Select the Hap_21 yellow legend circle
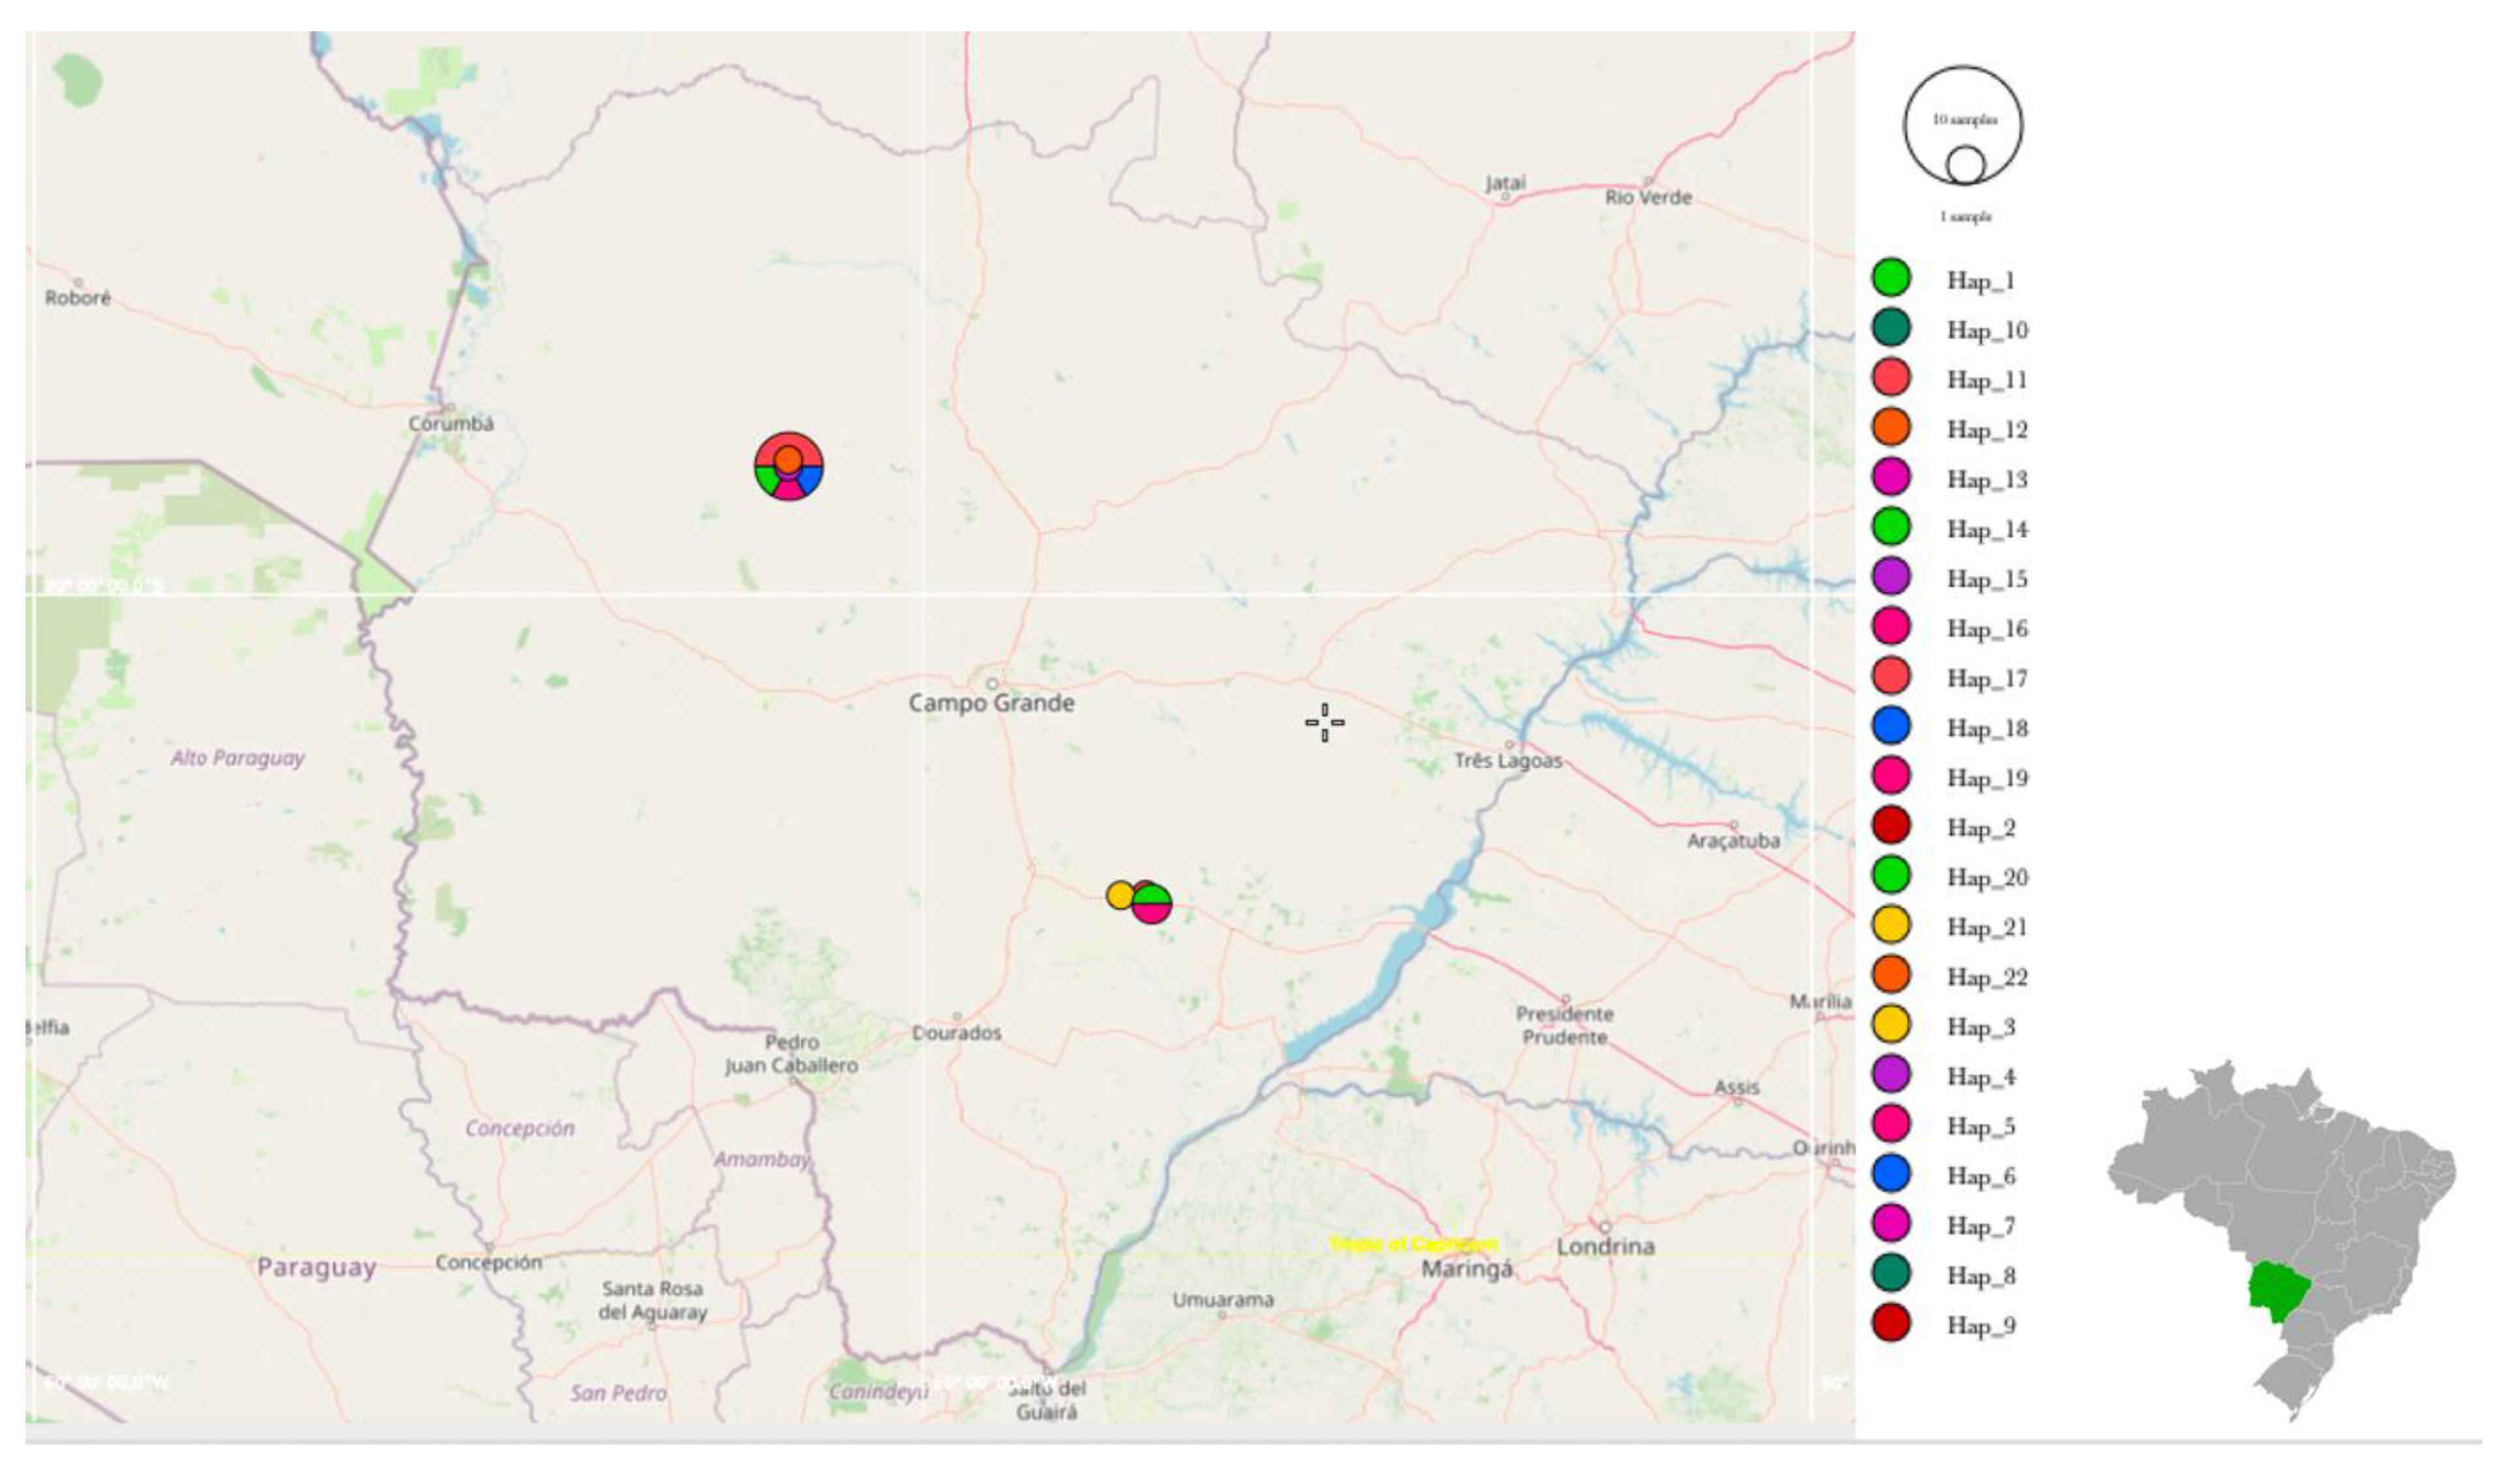Screen dimensions: 2520x1472 click(1891, 925)
